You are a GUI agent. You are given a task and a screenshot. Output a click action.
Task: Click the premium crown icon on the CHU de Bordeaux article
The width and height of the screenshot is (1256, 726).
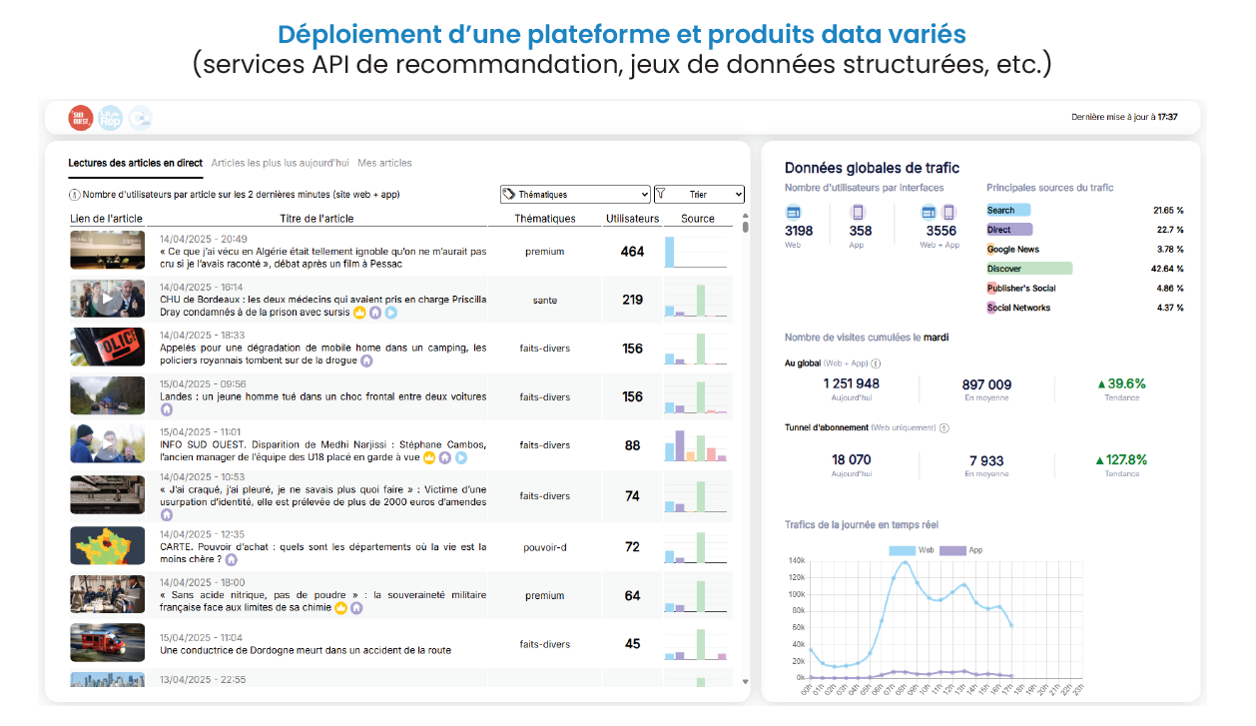coord(358,313)
